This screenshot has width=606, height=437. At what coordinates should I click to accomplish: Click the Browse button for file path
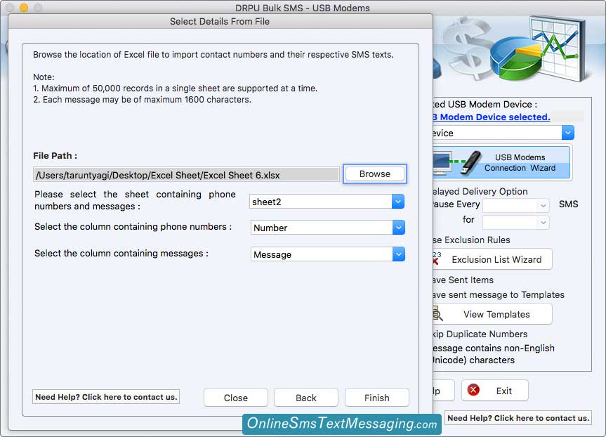(x=374, y=174)
